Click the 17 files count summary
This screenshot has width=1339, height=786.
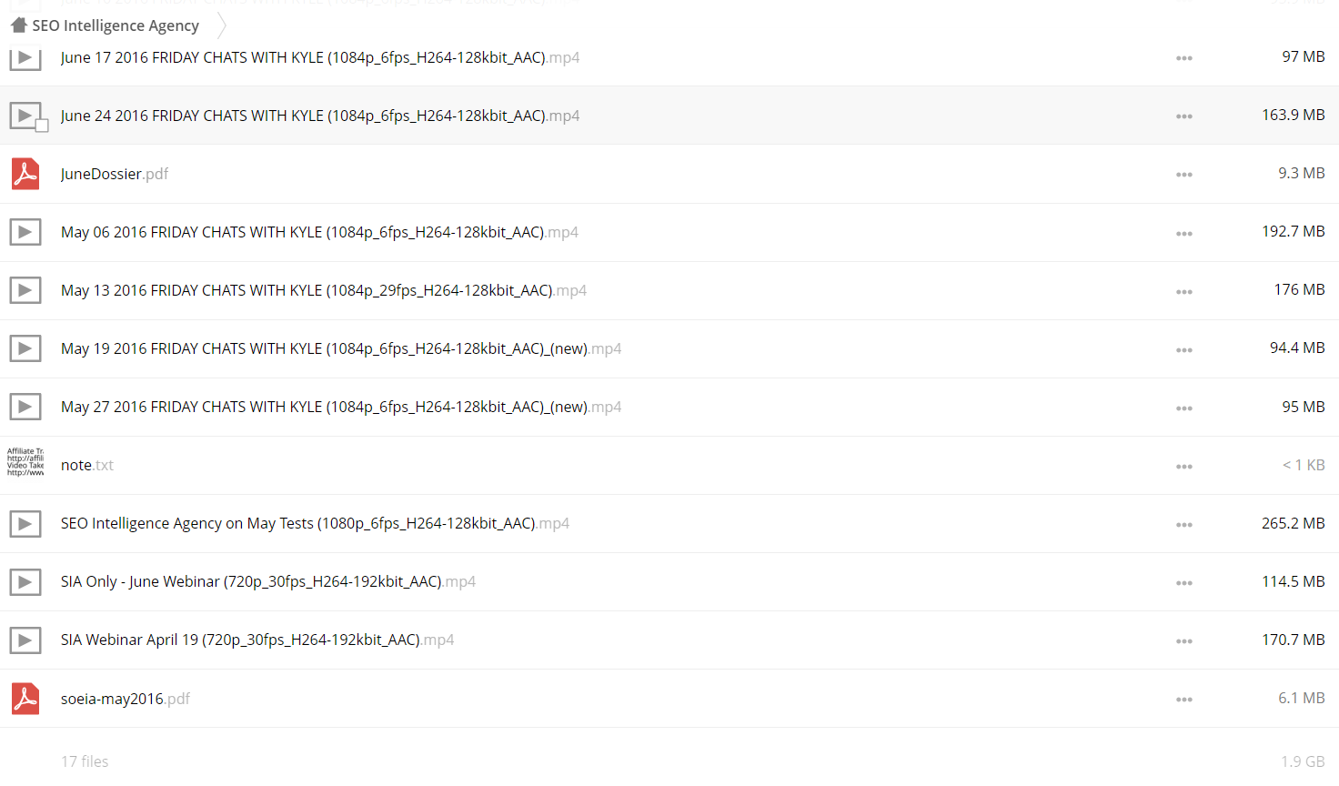85,761
